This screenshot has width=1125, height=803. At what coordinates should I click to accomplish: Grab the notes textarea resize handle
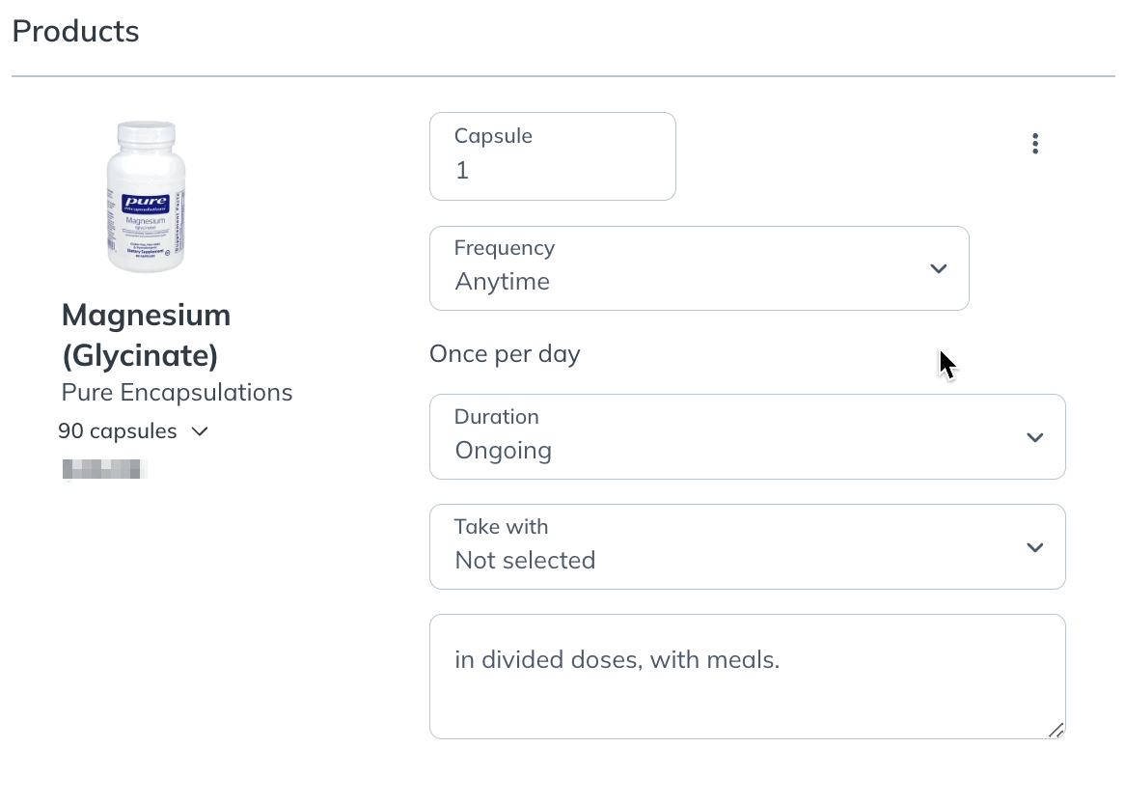coord(1056,730)
